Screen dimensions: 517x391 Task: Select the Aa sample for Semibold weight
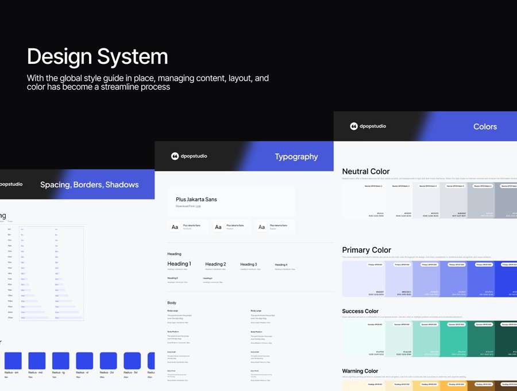pos(175,227)
